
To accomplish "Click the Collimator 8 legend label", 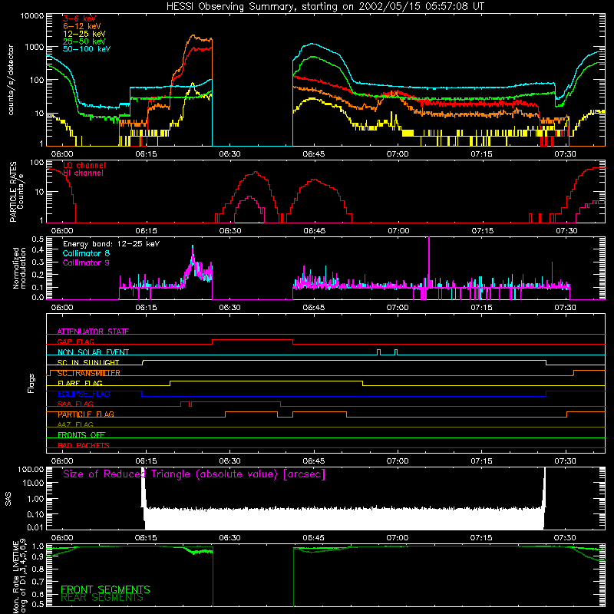I will click(x=86, y=253).
